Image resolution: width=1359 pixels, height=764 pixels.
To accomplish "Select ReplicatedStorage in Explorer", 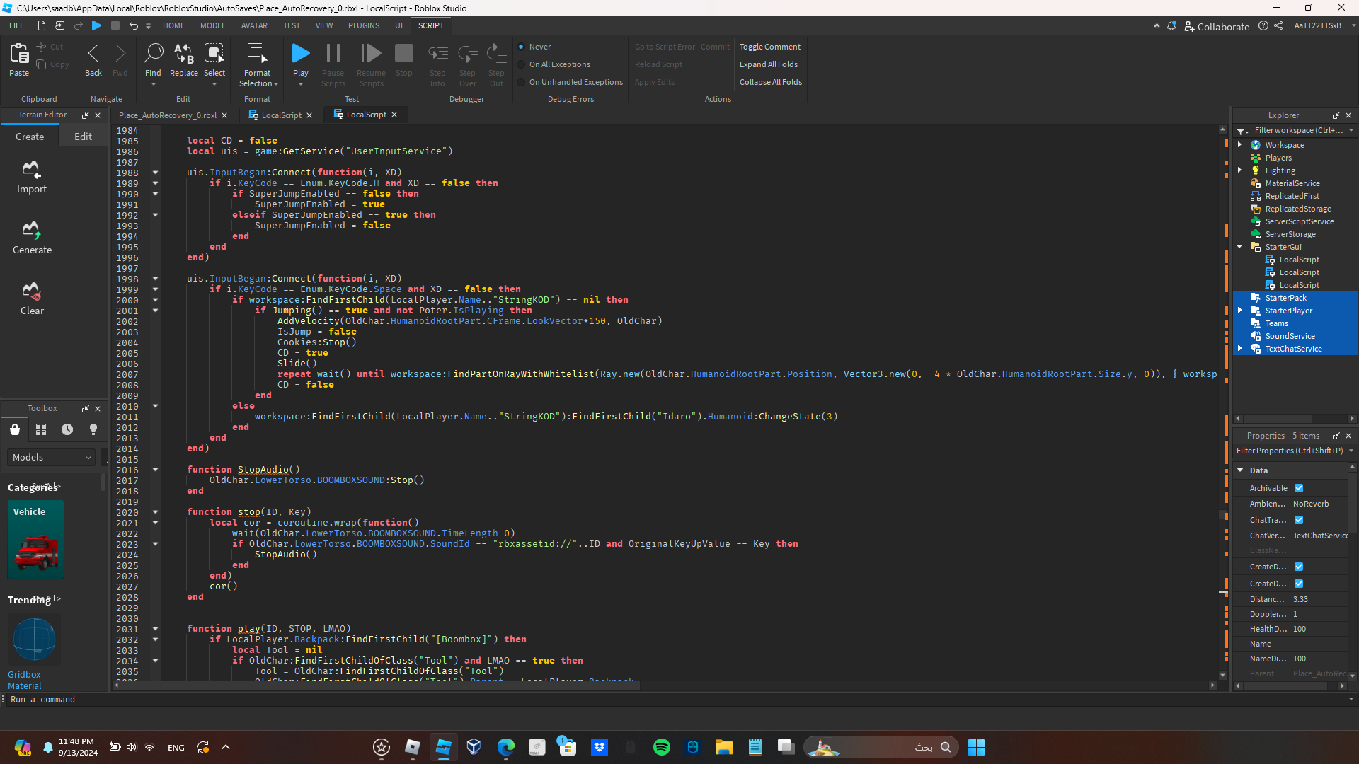I will click(x=1298, y=209).
